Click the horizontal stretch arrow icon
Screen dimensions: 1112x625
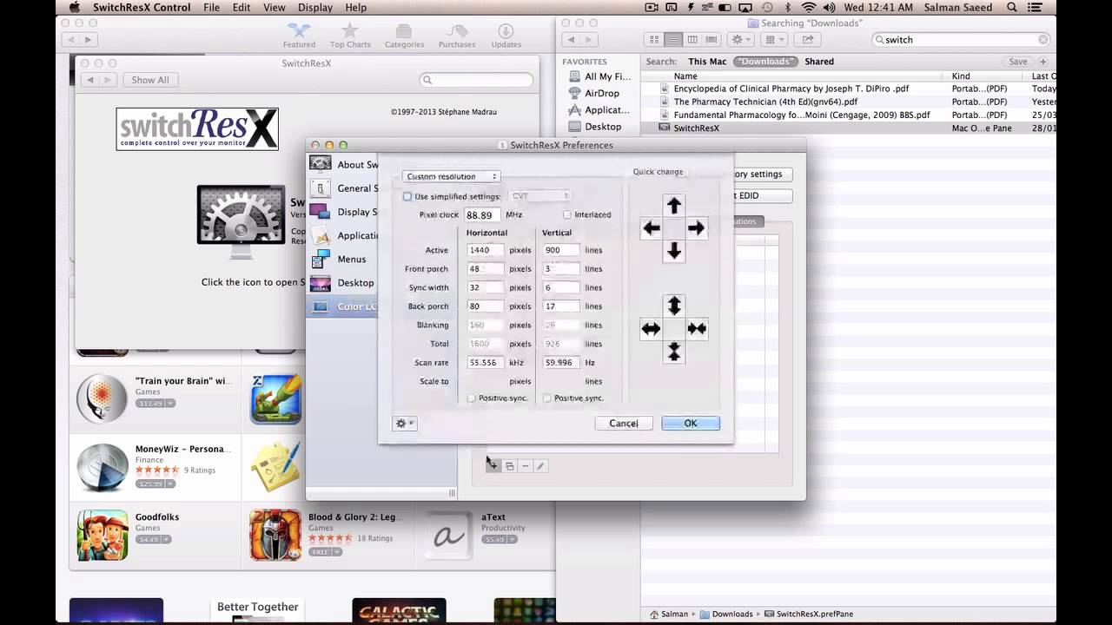click(652, 328)
